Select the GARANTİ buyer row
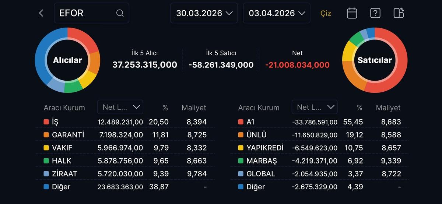 125,135
